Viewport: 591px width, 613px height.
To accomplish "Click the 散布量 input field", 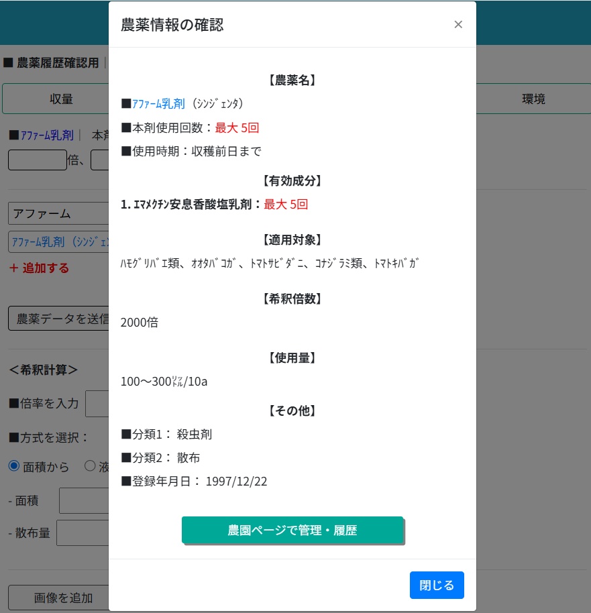I will click(83, 533).
